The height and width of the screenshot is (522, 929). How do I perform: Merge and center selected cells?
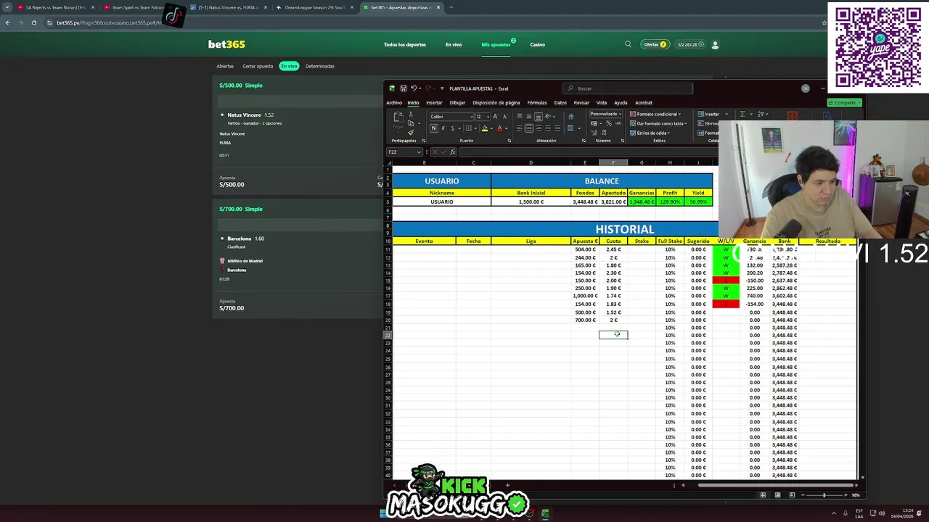point(570,128)
